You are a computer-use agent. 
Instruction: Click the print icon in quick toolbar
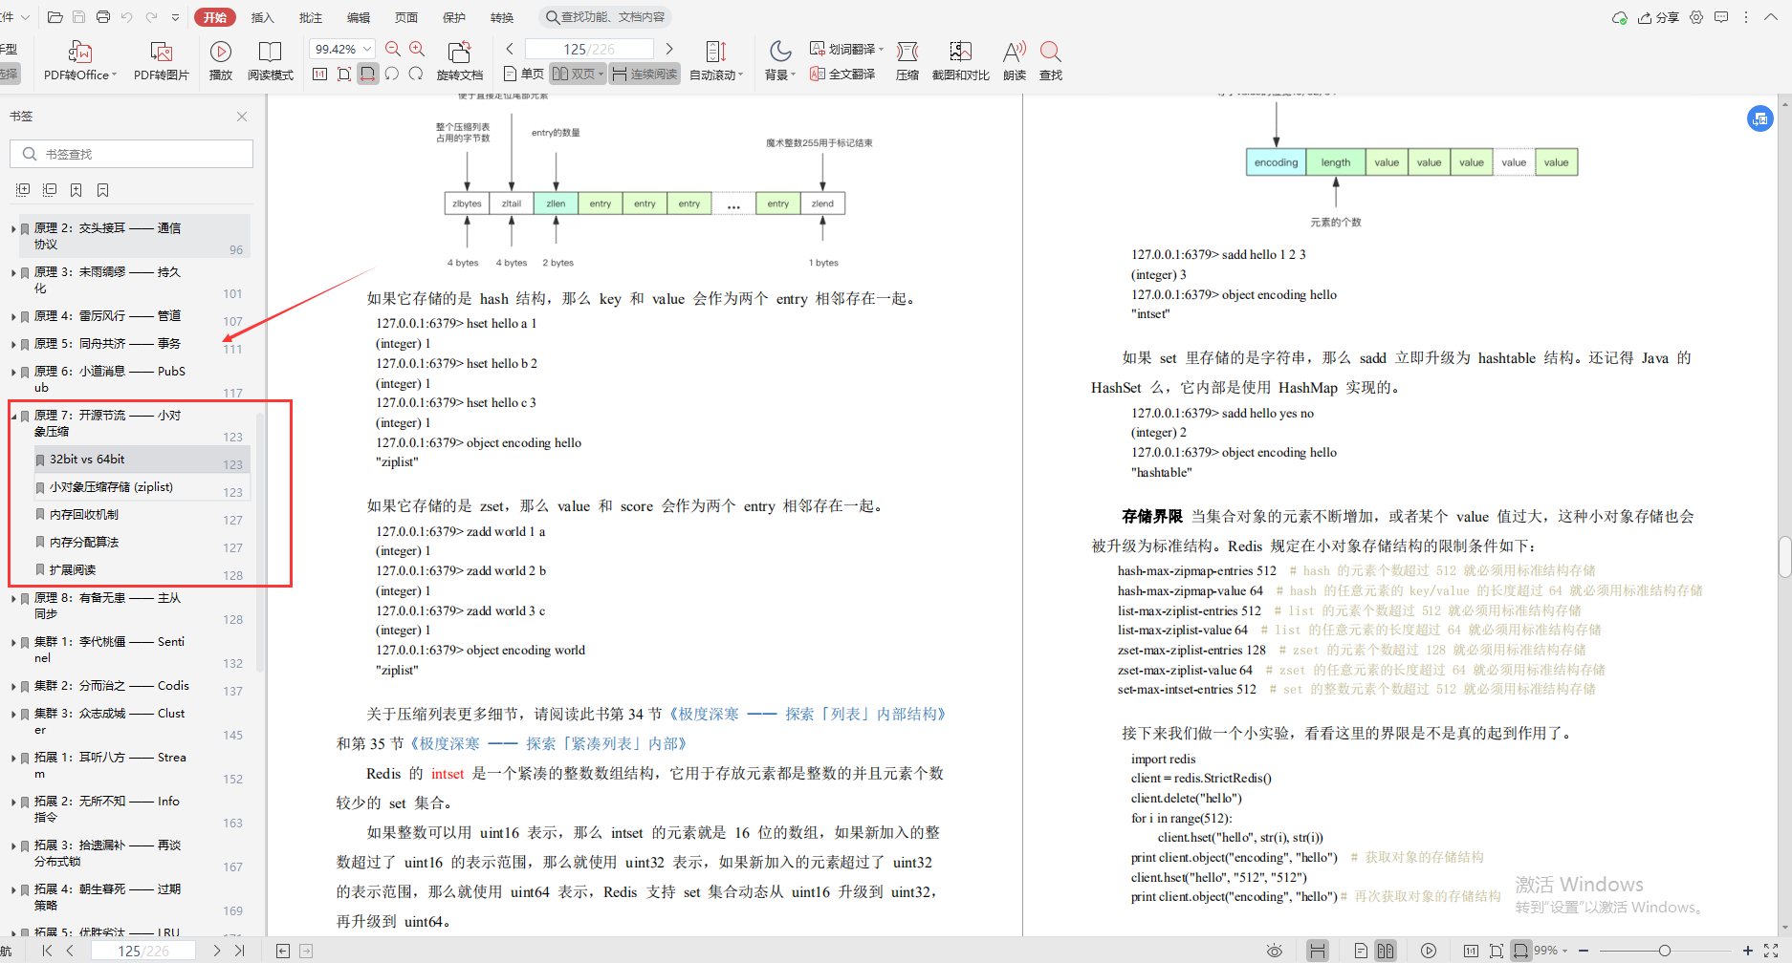pos(103,17)
